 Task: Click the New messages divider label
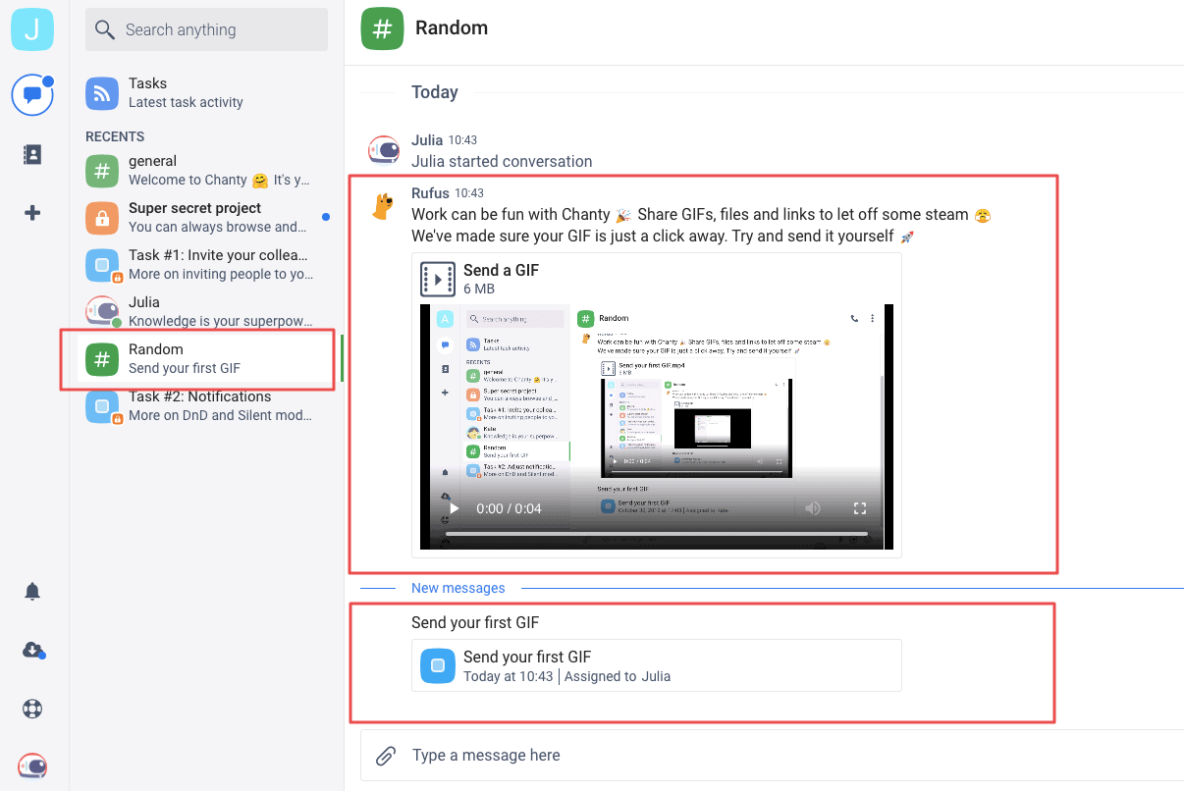coord(458,588)
